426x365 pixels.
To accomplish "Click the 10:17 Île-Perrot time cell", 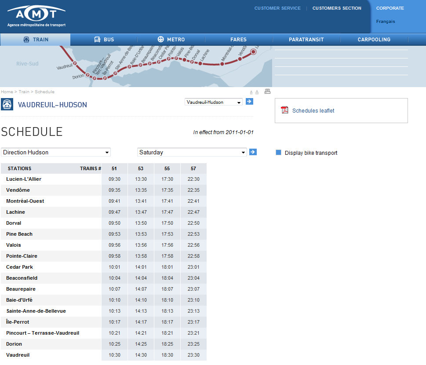I will 114,322.
